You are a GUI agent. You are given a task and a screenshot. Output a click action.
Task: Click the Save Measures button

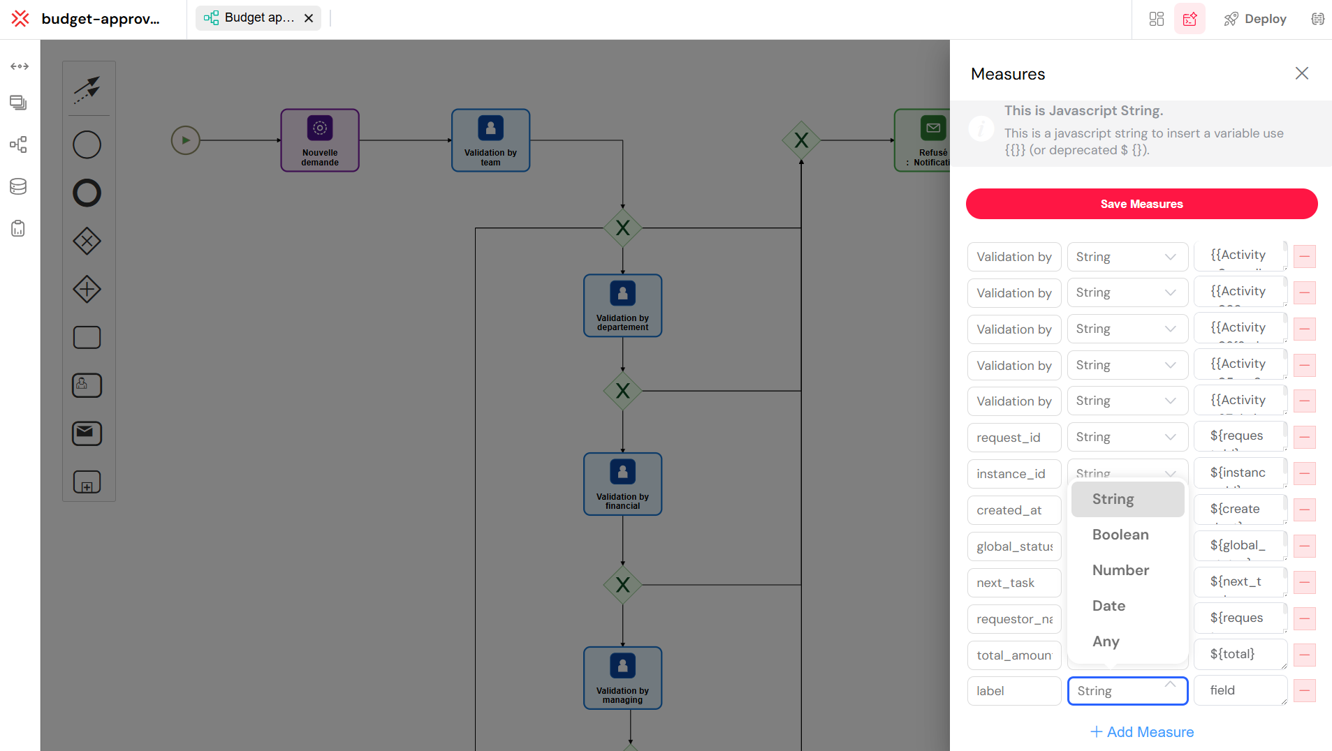(x=1141, y=204)
